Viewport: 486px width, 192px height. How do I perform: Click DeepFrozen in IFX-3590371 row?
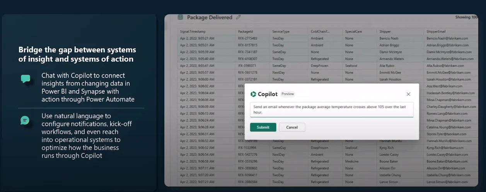(320, 66)
